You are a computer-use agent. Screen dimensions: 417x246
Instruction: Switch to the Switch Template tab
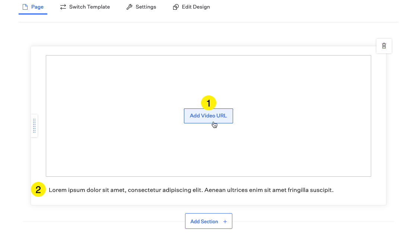pyautogui.click(x=85, y=7)
